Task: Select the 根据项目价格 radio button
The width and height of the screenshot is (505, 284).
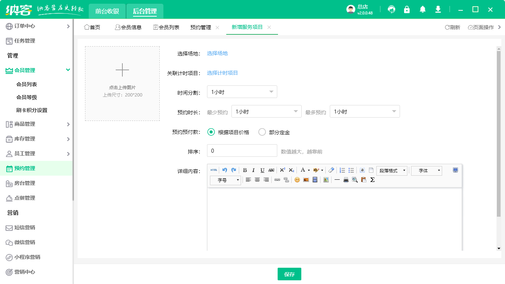Action: coord(211,132)
